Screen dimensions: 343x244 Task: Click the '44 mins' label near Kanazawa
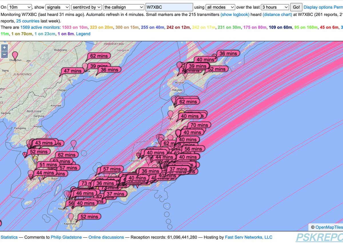tap(164, 157)
